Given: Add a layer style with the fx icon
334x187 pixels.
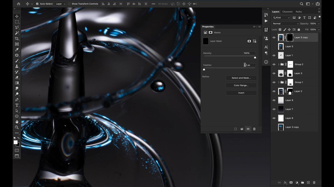Looking at the screenshot, I should 285,183.
